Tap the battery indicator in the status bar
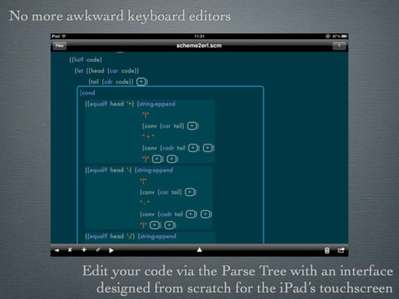The width and height of the screenshot is (399, 299). pos(344,37)
